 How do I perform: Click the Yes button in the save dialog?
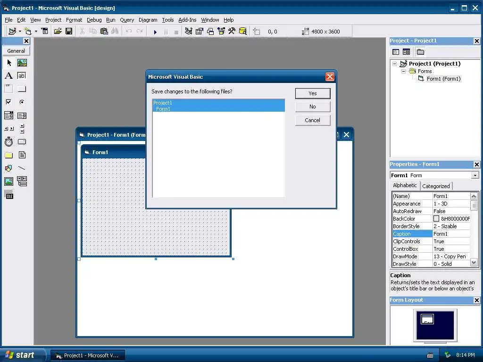point(312,93)
